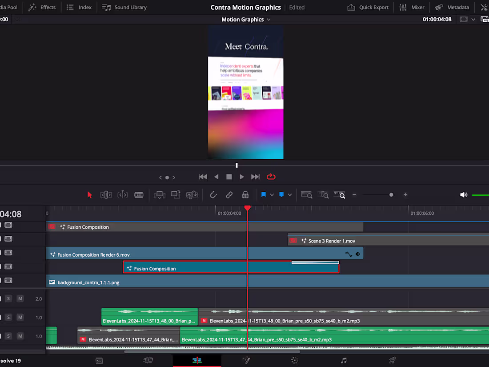Image resolution: width=489 pixels, height=367 pixels.
Task: Open the Motion Graphics timeline dropdown
Action: (x=269, y=19)
